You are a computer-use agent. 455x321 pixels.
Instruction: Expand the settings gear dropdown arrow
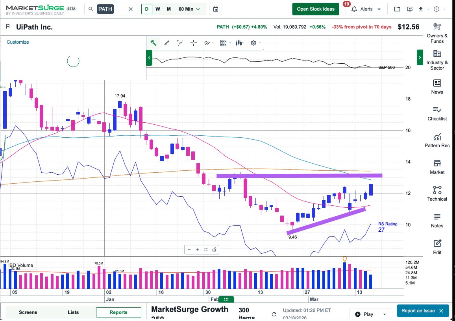click(260, 43)
